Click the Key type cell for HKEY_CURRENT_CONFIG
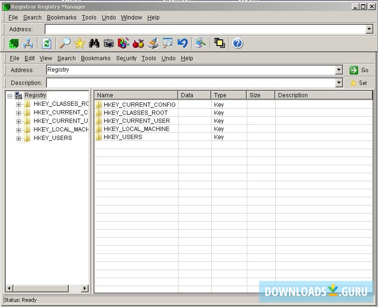 tap(219, 104)
